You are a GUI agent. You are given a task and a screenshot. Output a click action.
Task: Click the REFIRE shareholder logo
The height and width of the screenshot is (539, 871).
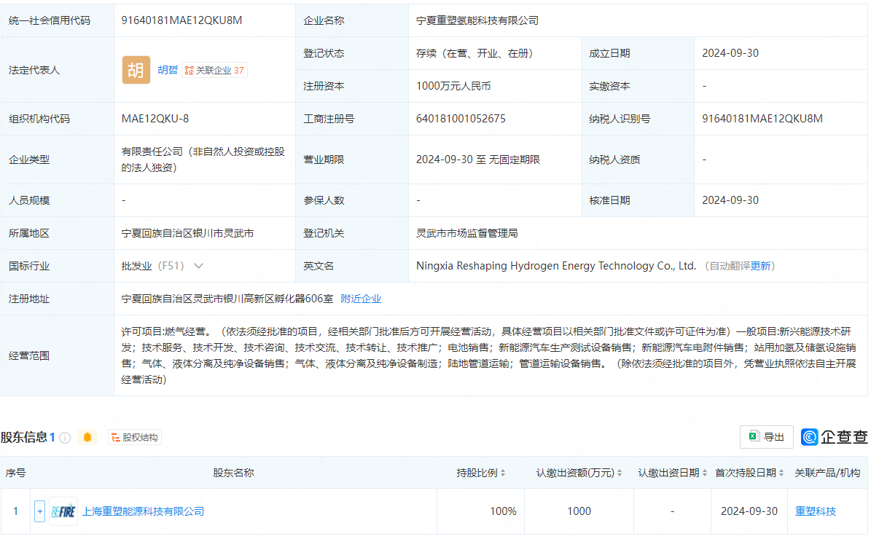coord(63,511)
